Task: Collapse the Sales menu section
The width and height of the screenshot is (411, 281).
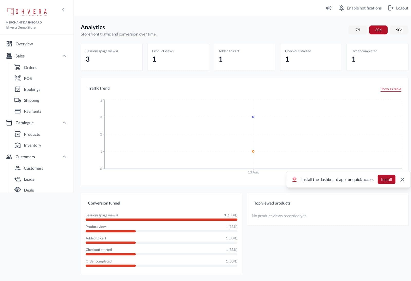Action: [x=64, y=56]
